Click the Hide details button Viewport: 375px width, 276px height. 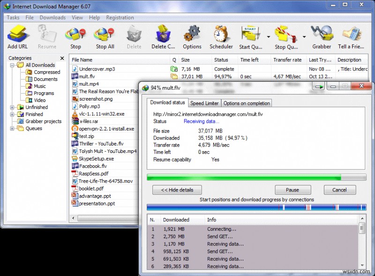[x=177, y=190]
